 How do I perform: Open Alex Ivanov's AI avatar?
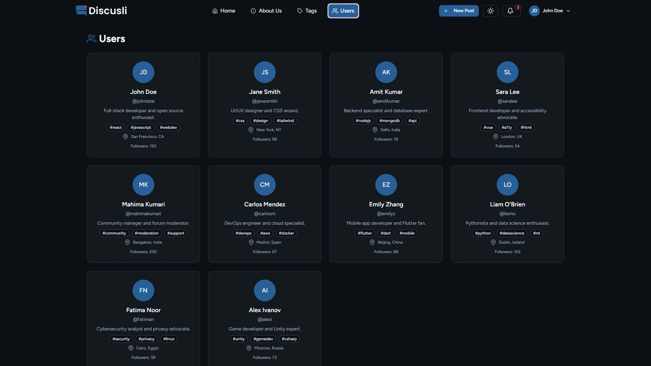[x=265, y=290]
